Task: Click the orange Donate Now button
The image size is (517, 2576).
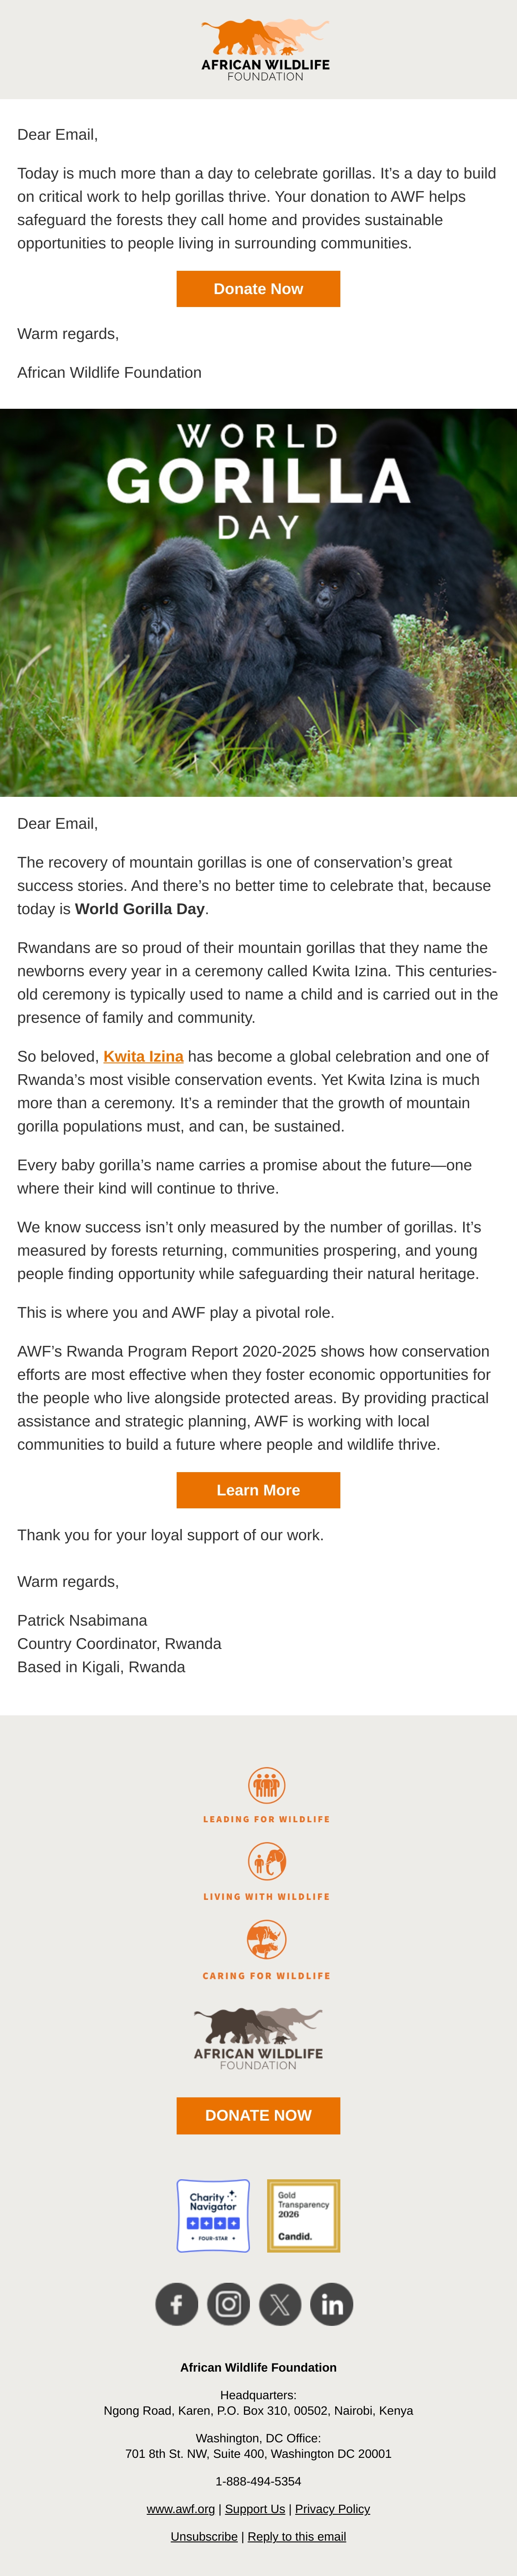Action: tap(258, 289)
